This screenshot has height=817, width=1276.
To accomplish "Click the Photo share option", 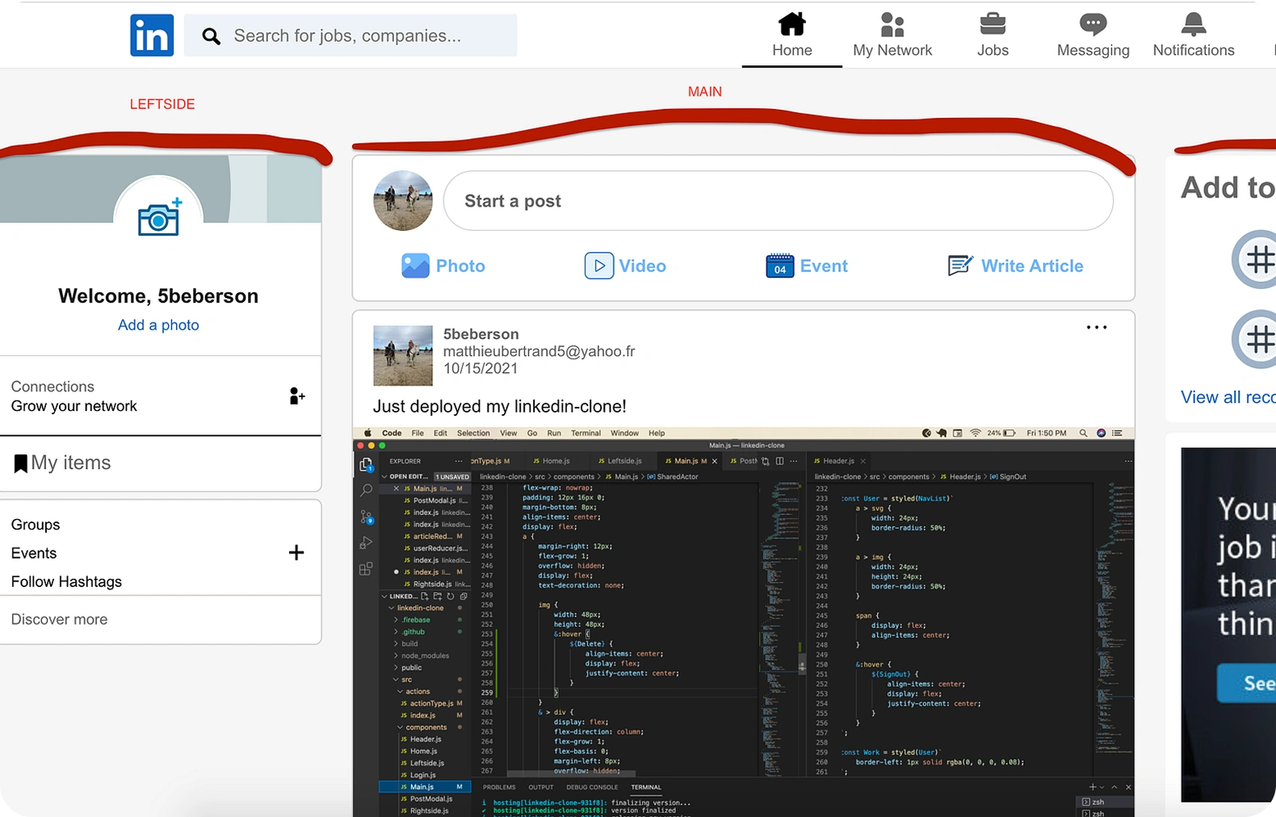I will click(x=443, y=266).
